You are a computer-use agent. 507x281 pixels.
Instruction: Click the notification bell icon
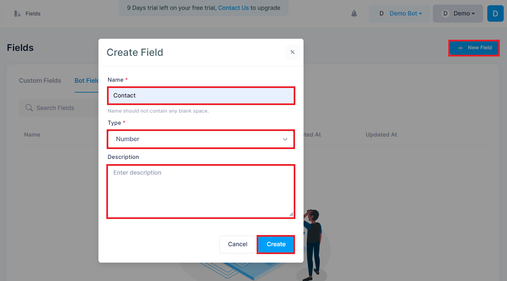click(x=354, y=13)
